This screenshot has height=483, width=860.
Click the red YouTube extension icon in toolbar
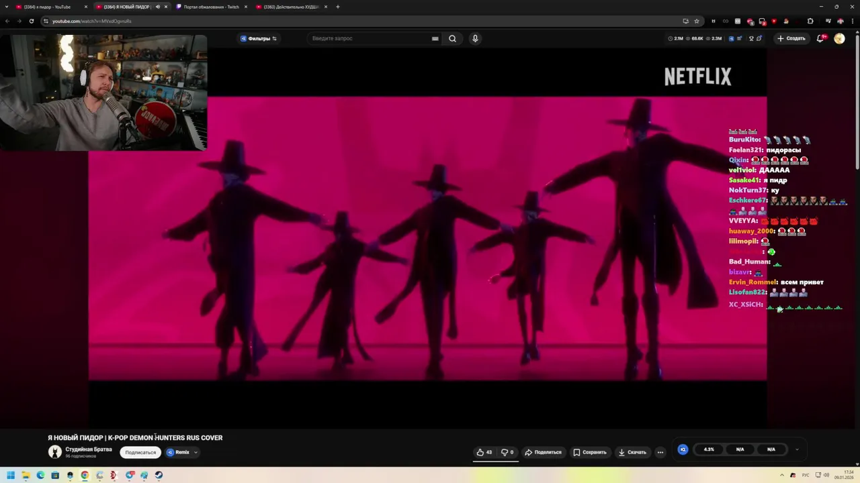click(774, 21)
